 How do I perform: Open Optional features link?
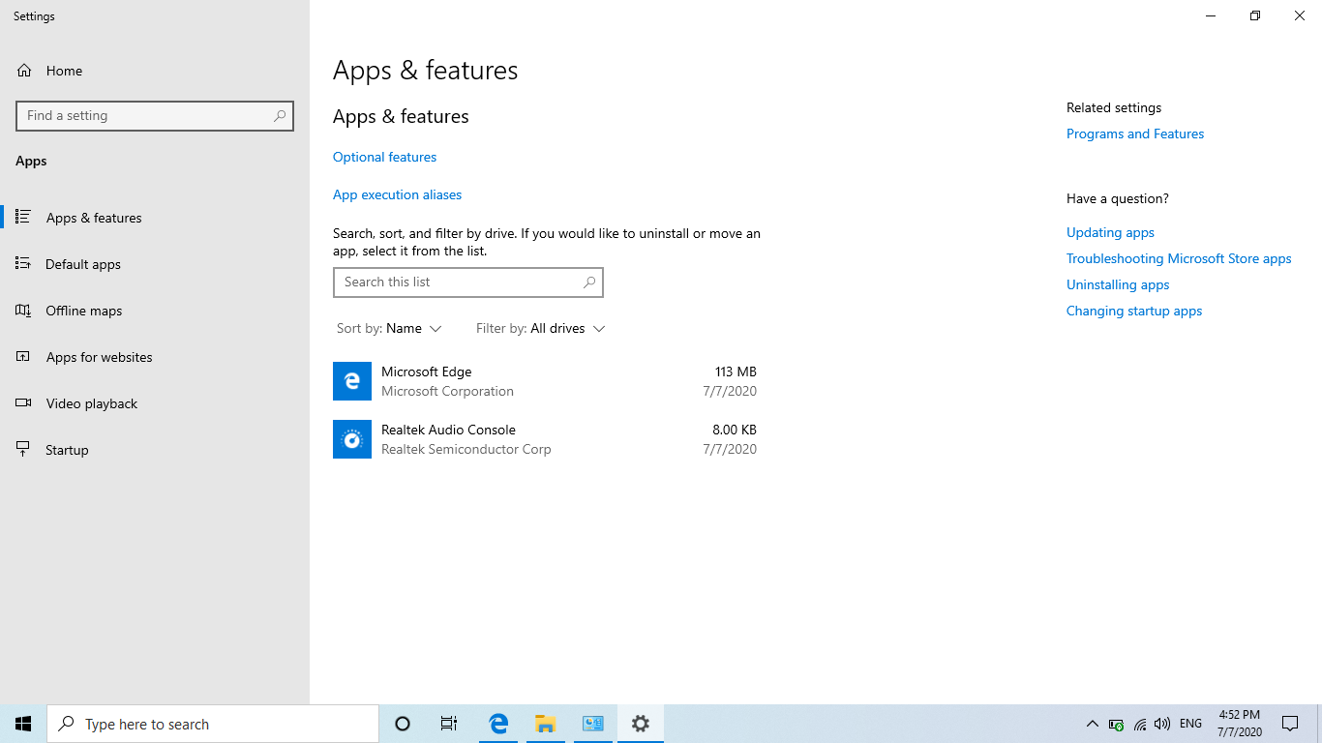384,157
